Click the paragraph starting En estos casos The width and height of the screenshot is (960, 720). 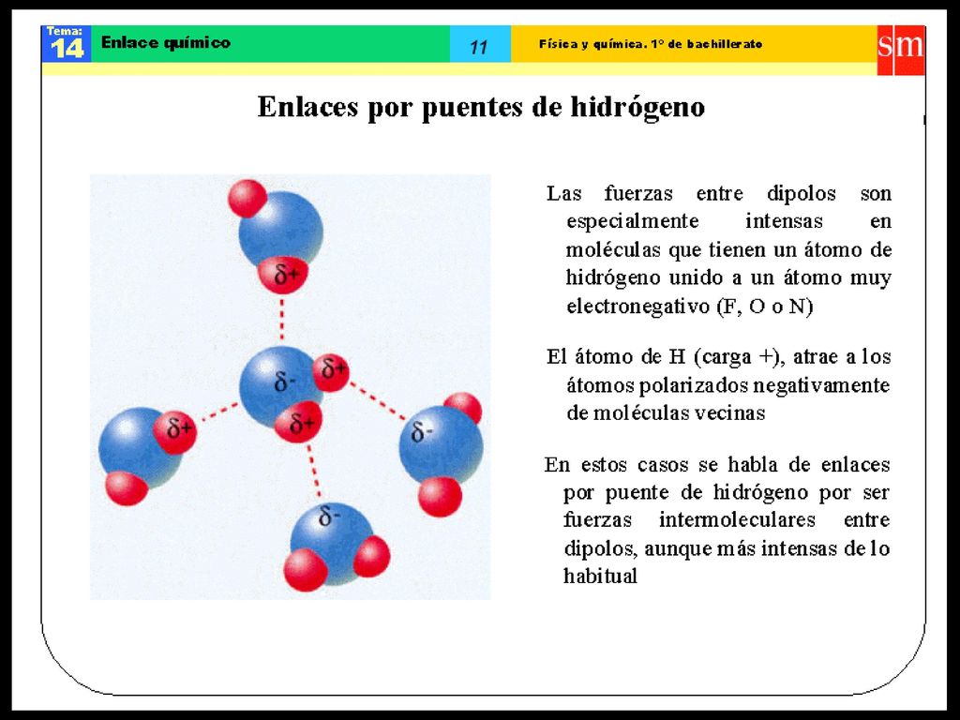(717, 519)
